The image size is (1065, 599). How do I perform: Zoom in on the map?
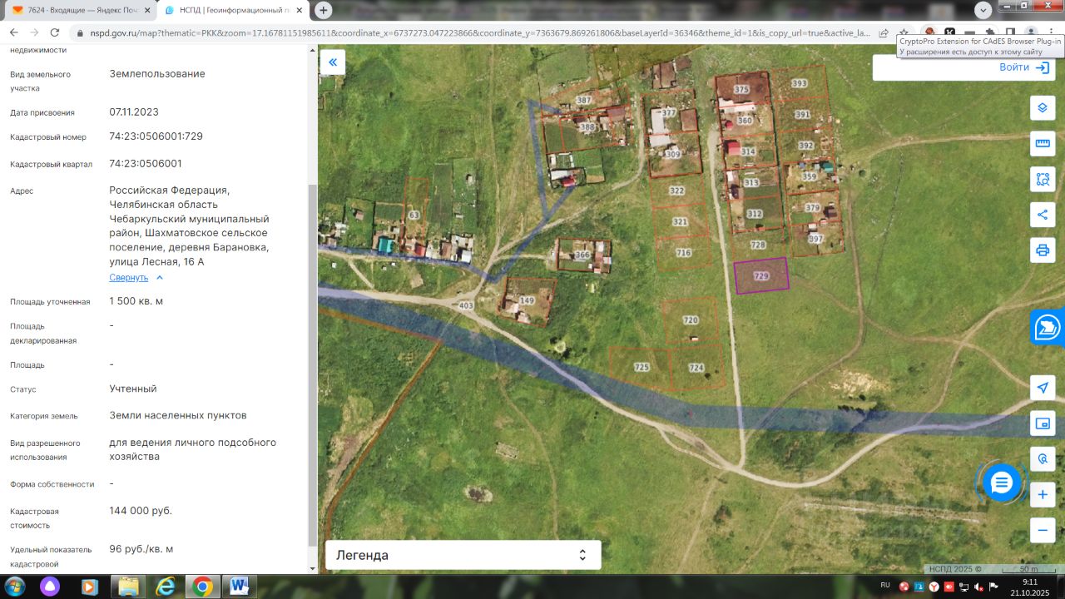pos(1043,495)
